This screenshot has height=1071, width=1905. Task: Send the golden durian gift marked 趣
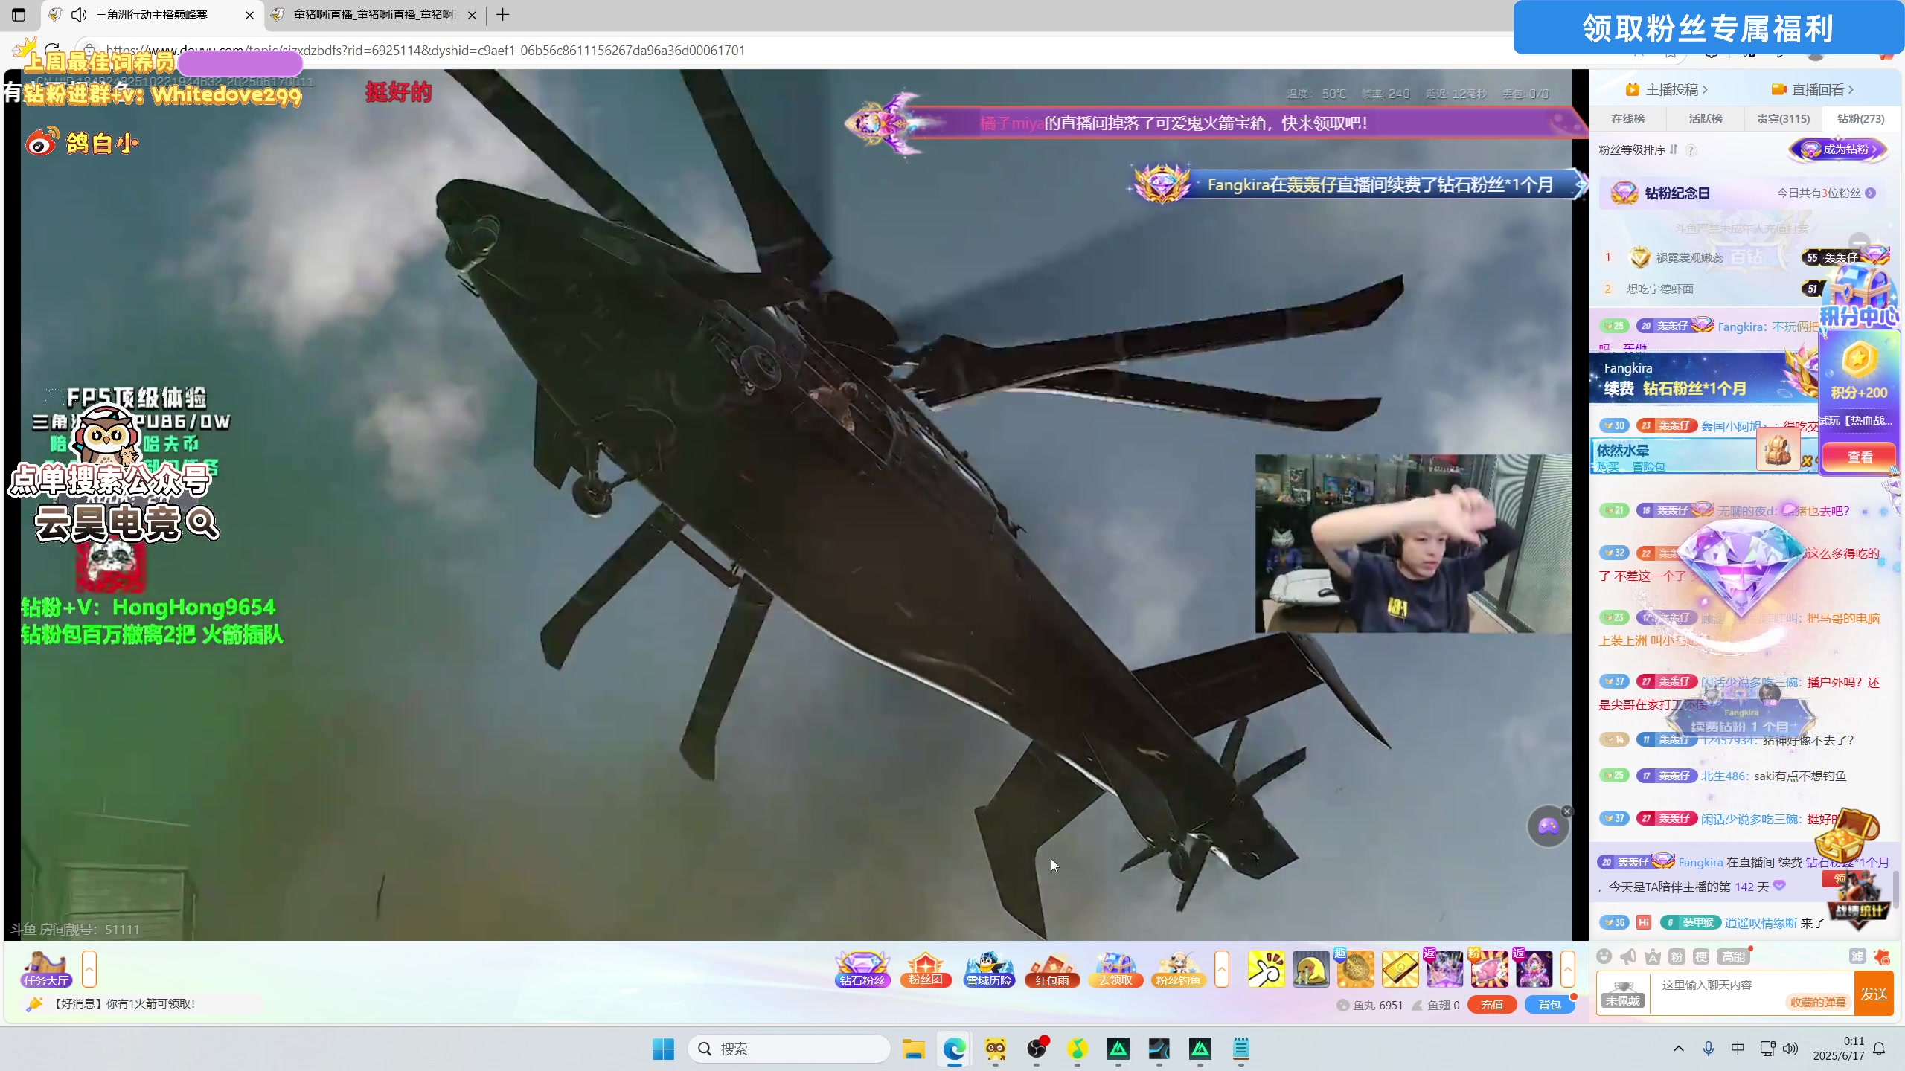point(1355,969)
